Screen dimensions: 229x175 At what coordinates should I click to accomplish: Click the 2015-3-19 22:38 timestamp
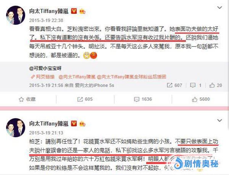[46, 20]
